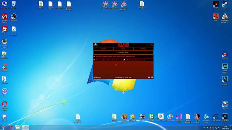Image resolution: width=232 pixels, height=130 pixels.
Task: Select the Adobe Audition shortcut
Action: [225, 68]
